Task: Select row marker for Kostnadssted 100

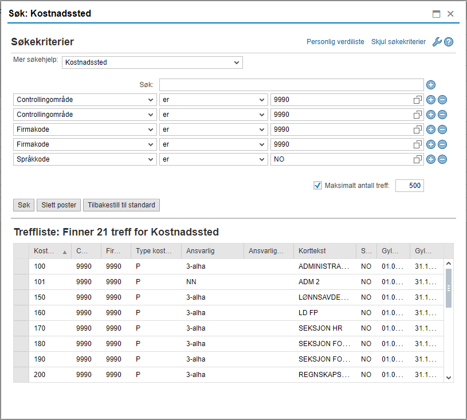Action: pyautogui.click(x=21, y=266)
